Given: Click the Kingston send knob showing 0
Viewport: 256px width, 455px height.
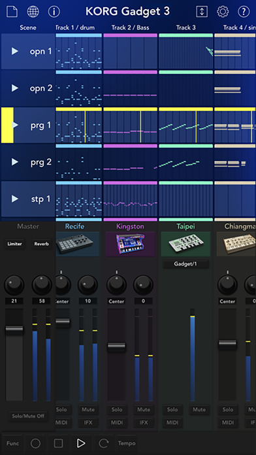Looking at the screenshot, I should (143, 285).
